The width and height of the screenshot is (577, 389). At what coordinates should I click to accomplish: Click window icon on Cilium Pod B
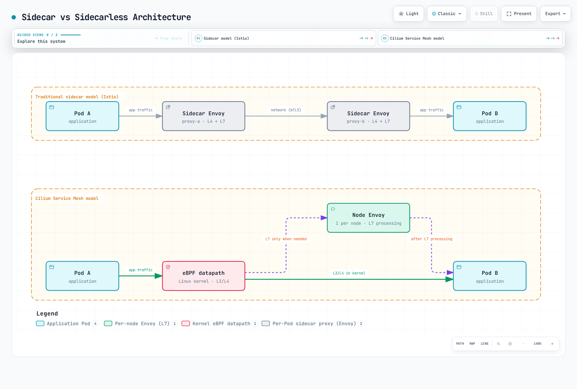point(459,267)
